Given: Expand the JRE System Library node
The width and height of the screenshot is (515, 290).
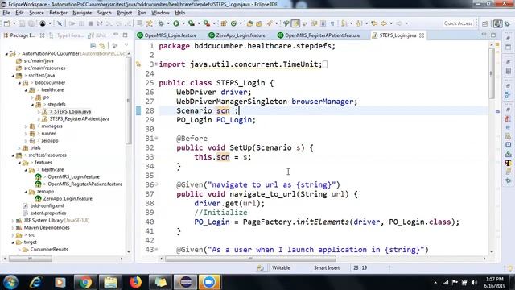Looking at the screenshot, I should coord(13,221).
